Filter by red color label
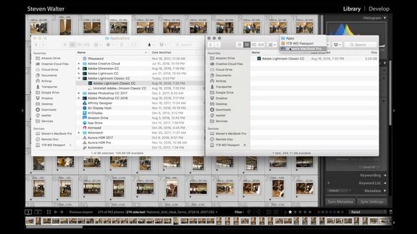 (x=319, y=212)
